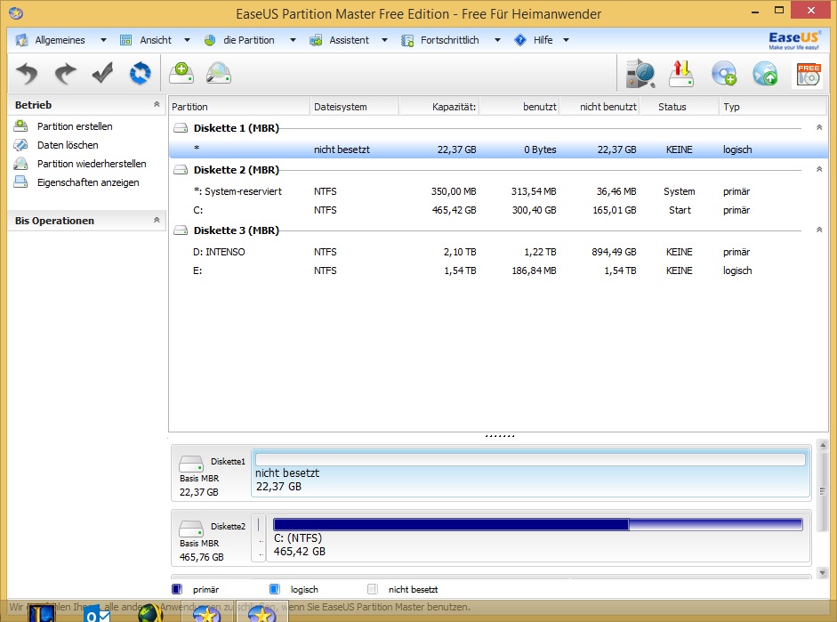
Task: Select Diskette2 drive icon in disk map
Action: pos(191,529)
